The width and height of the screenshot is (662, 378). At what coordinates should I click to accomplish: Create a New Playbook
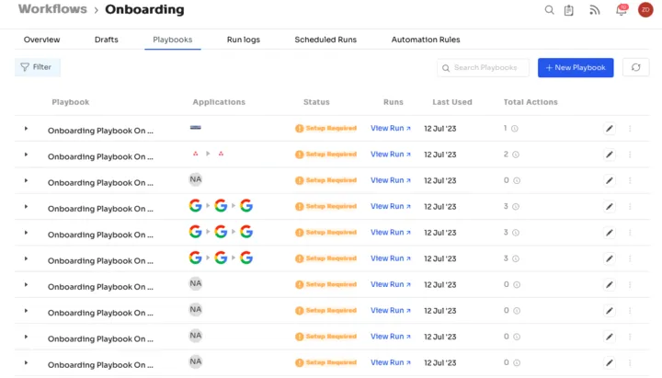click(576, 67)
